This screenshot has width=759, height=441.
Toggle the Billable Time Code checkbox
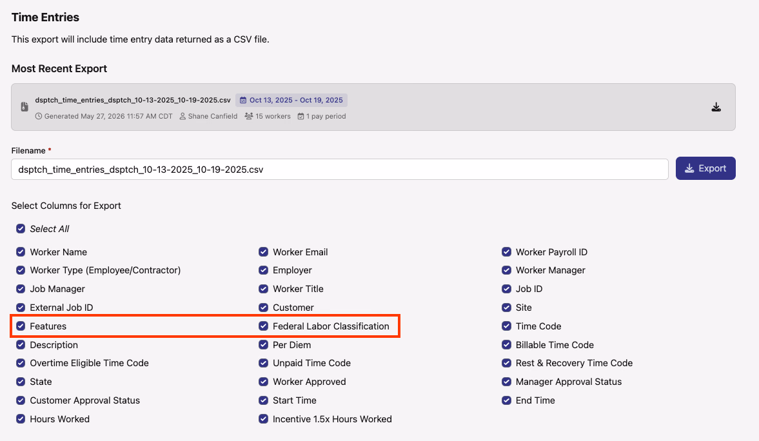[506, 345]
